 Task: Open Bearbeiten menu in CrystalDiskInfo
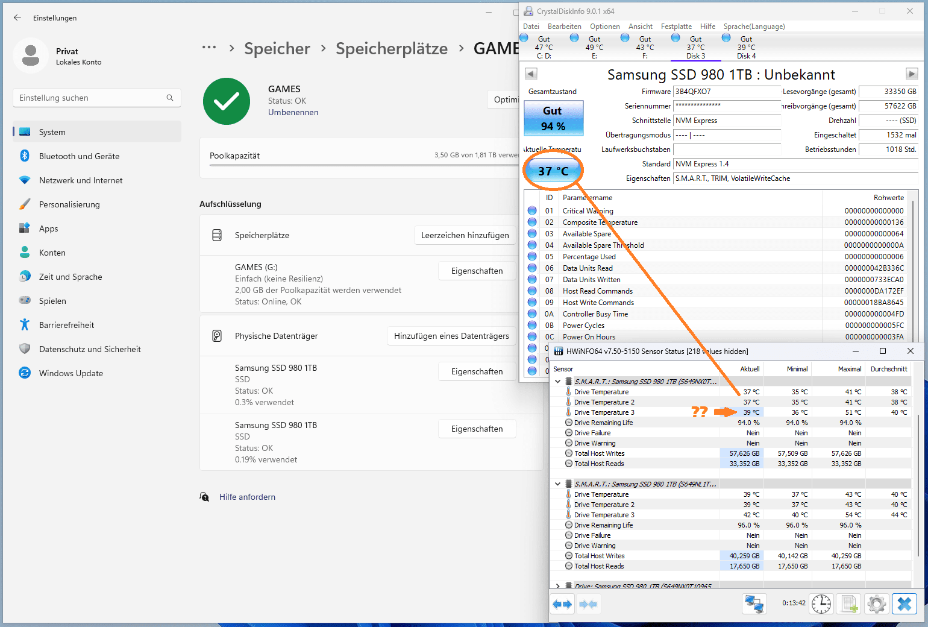[564, 27]
